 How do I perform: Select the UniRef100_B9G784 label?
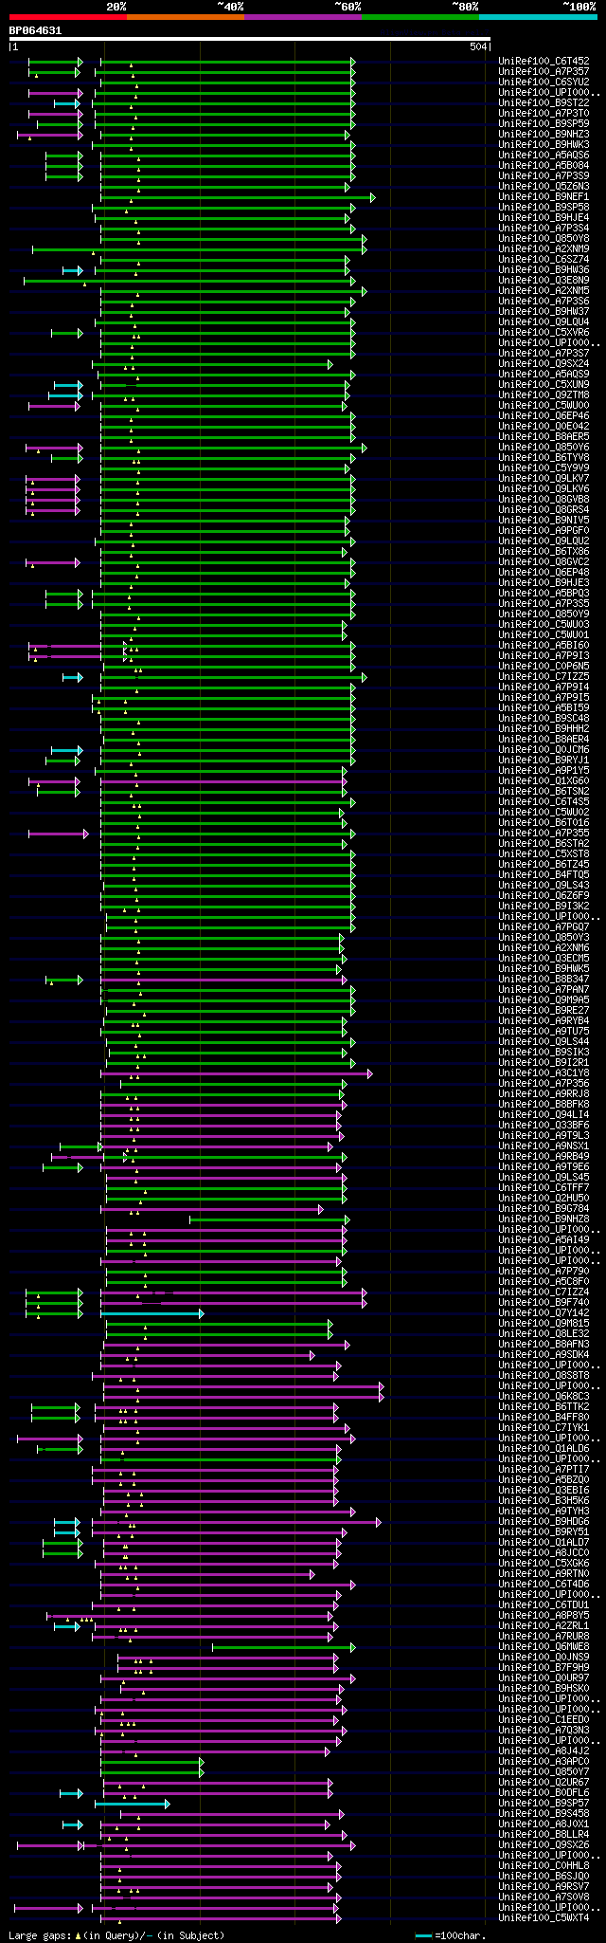click(544, 1209)
